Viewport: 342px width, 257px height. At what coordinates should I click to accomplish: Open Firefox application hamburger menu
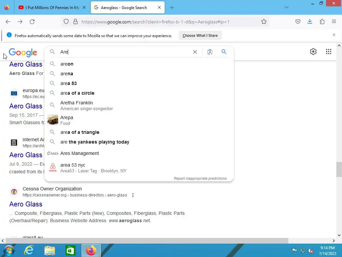point(334,22)
